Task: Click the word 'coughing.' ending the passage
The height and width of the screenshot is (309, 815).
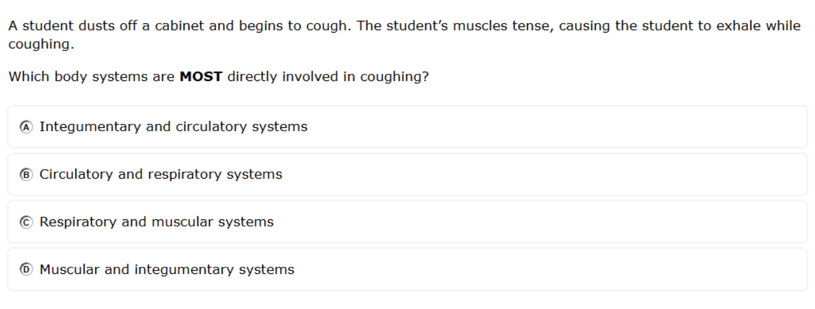Action: [41, 44]
